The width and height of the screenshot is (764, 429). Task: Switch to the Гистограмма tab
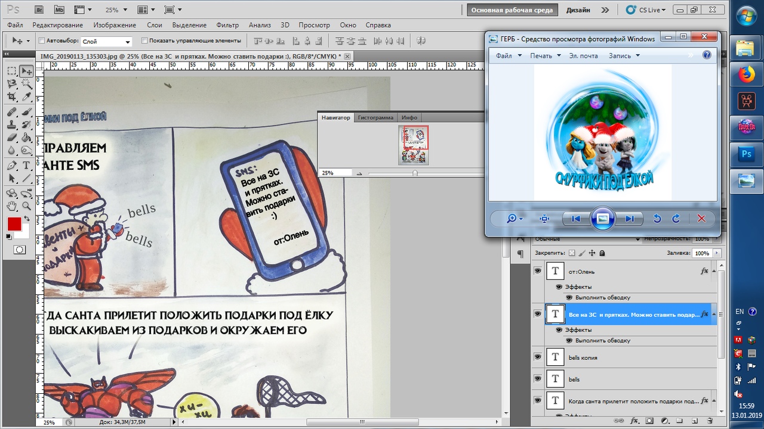(375, 117)
